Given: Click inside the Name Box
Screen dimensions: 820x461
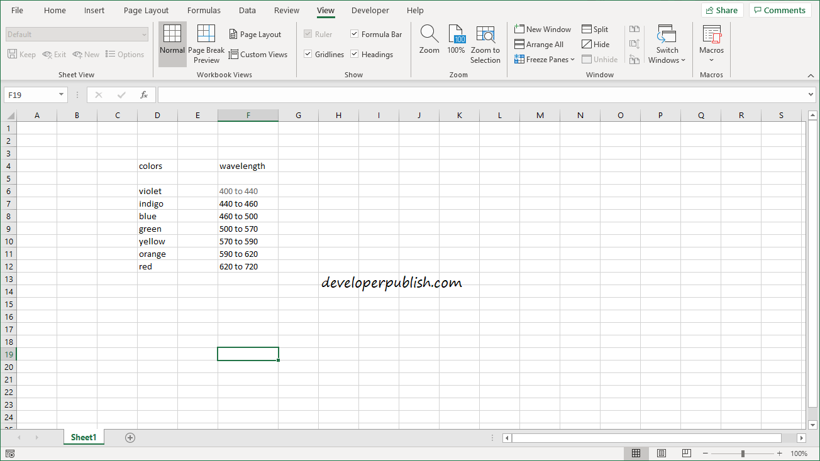Looking at the screenshot, I should click(x=30, y=94).
